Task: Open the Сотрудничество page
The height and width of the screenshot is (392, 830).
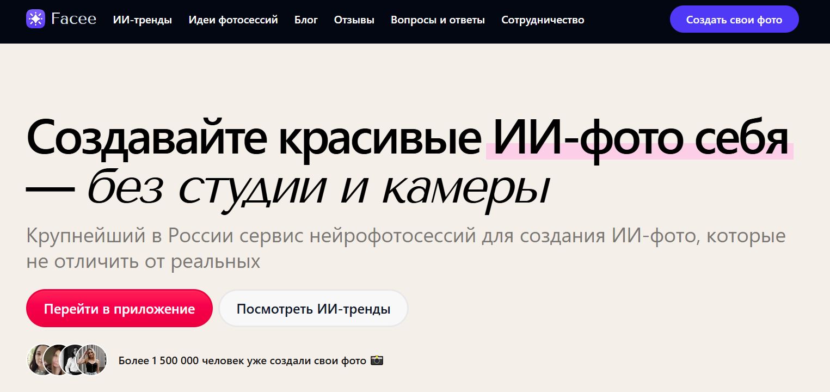Action: click(x=543, y=20)
